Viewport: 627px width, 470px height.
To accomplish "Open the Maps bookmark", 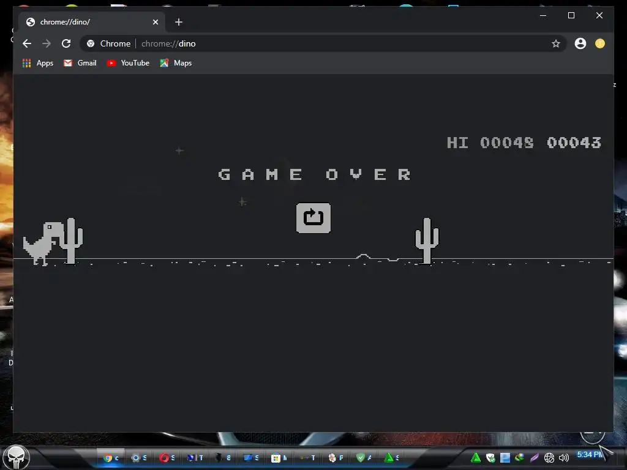I will (176, 63).
